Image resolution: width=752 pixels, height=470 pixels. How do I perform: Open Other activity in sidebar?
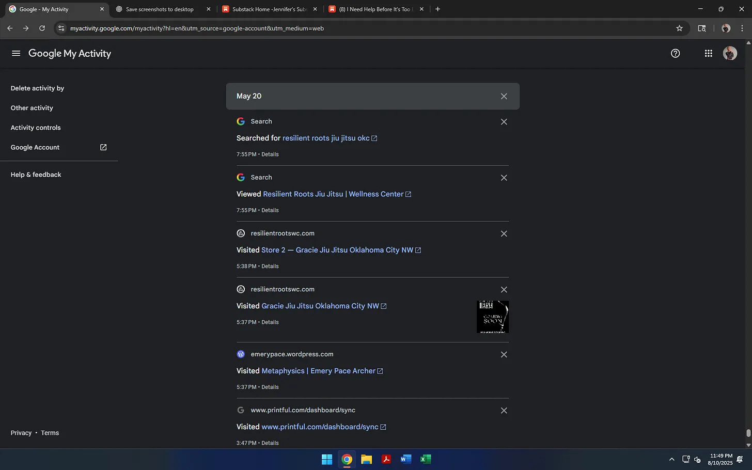(x=32, y=108)
